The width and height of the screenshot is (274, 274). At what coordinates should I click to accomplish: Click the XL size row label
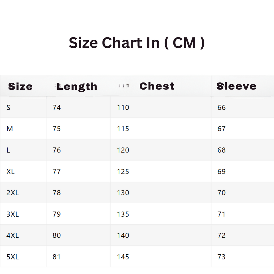point(10,172)
